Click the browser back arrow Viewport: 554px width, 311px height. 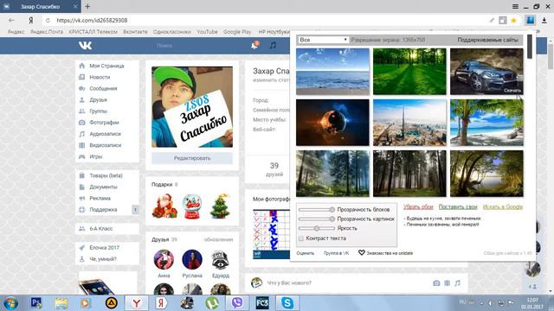point(11,20)
